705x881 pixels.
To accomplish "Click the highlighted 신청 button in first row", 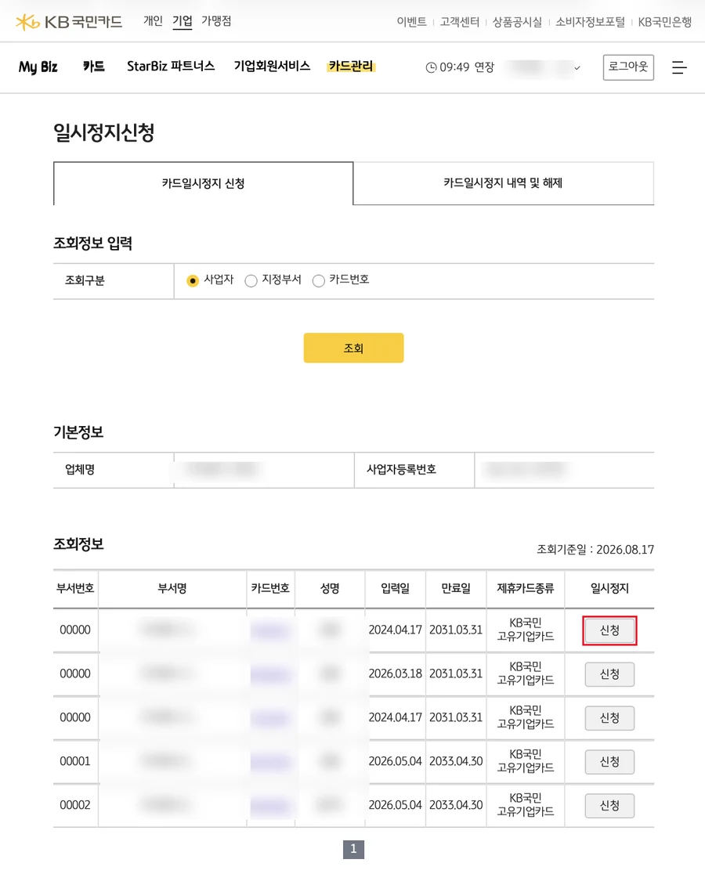I will [x=609, y=630].
